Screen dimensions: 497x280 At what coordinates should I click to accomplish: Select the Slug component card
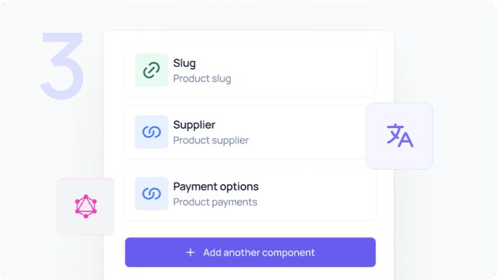[x=251, y=70]
